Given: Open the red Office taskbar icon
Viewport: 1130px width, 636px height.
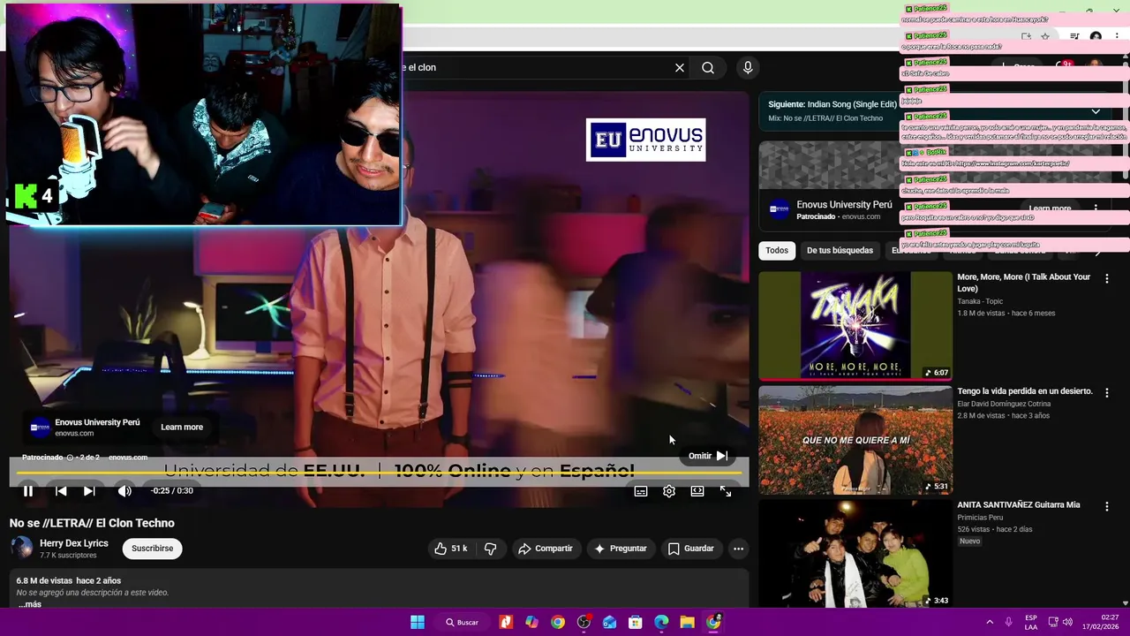Looking at the screenshot, I should coord(506,622).
